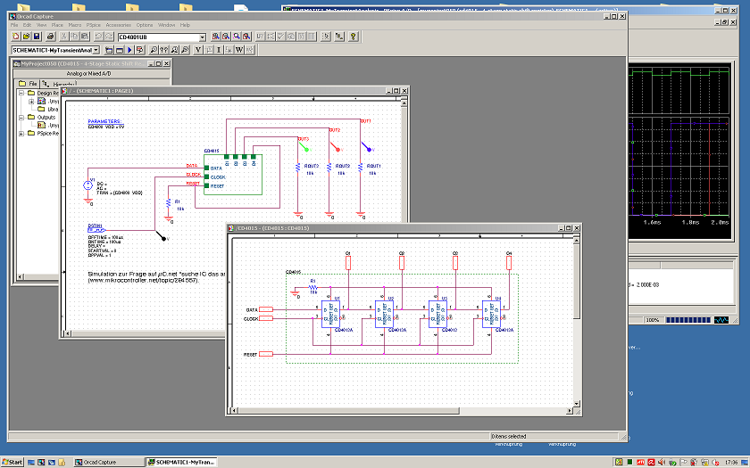Click the volume speaker tray icon
Image resolution: width=750 pixels, height=468 pixels.
pos(662,463)
